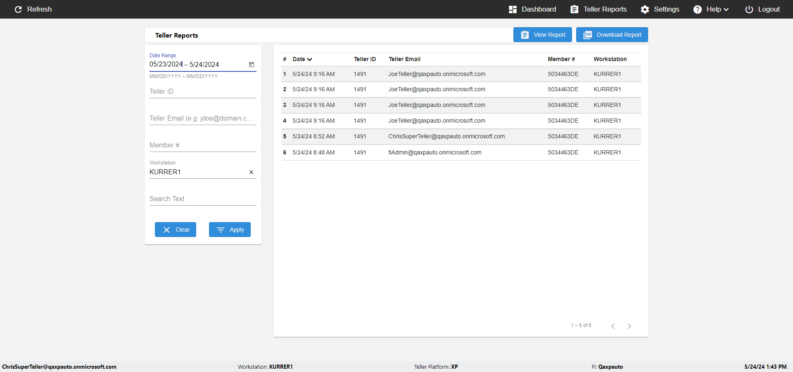
Task: Select the 5/24/24 8:52 AM date cell
Action: click(x=313, y=136)
